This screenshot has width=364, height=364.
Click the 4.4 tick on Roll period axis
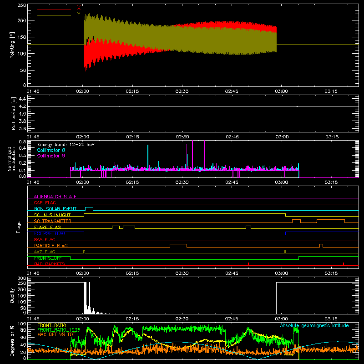22,99
